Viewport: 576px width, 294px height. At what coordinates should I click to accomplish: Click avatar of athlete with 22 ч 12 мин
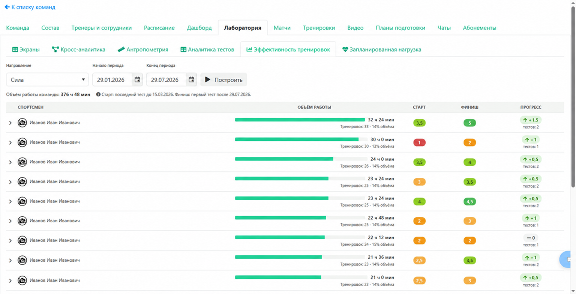pyautogui.click(x=22, y=240)
